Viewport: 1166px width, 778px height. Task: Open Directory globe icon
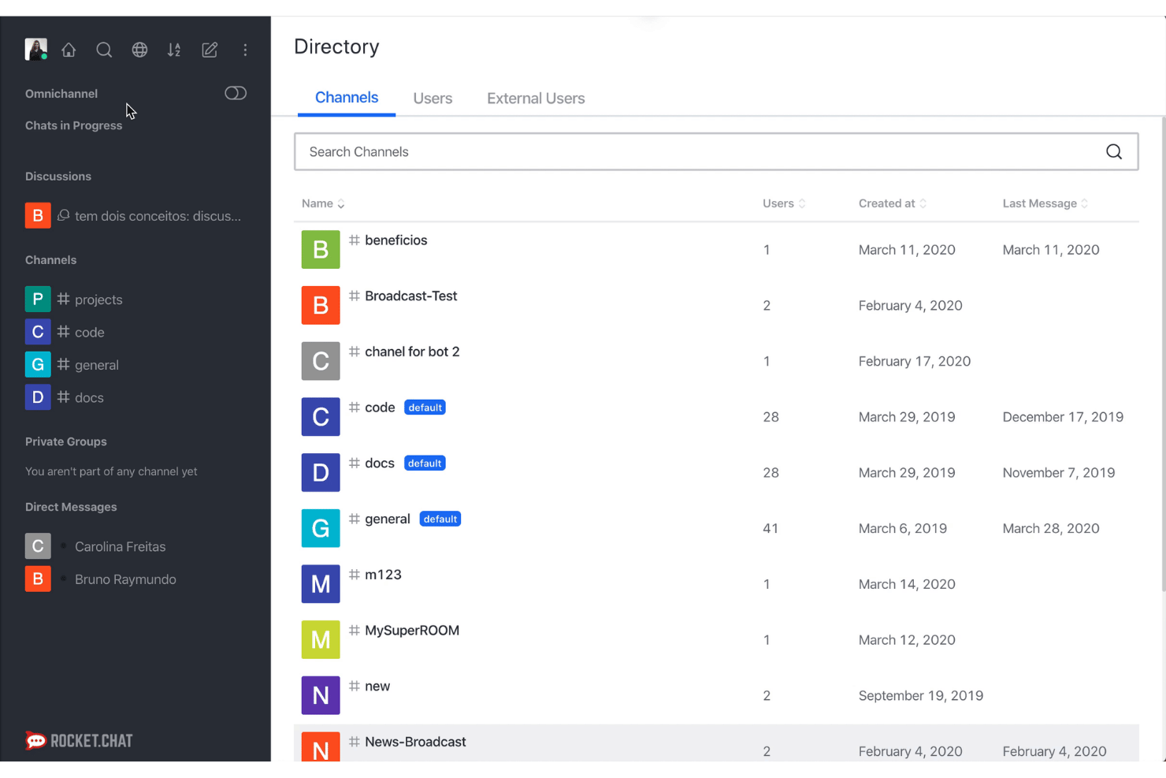[139, 50]
